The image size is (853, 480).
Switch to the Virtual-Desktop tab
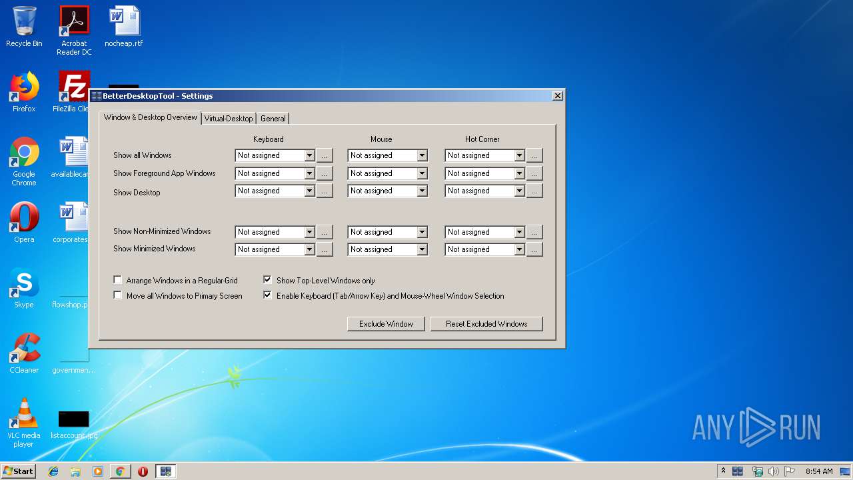229,119
